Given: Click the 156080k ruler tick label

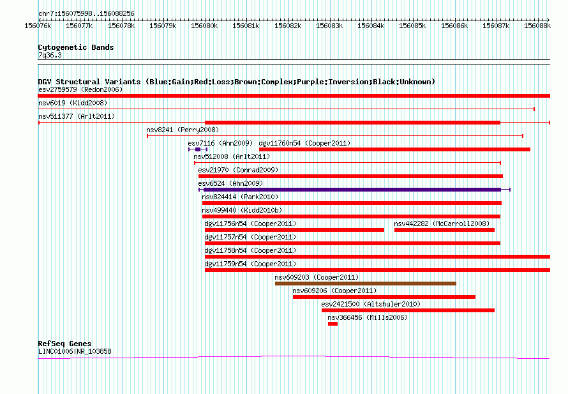Looking at the screenshot, I should pyautogui.click(x=204, y=26).
